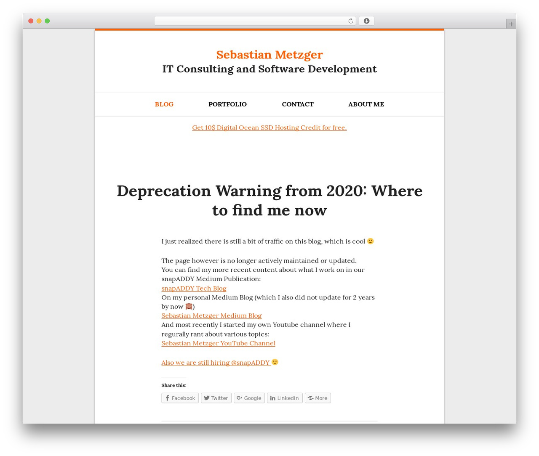Follow the Digital Ocean hosting credit link
The image size is (539, 456).
click(269, 127)
